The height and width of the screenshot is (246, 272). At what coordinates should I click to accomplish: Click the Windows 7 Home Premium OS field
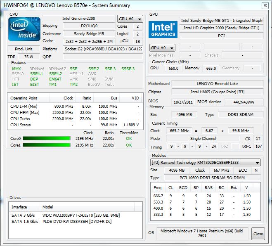(202, 233)
